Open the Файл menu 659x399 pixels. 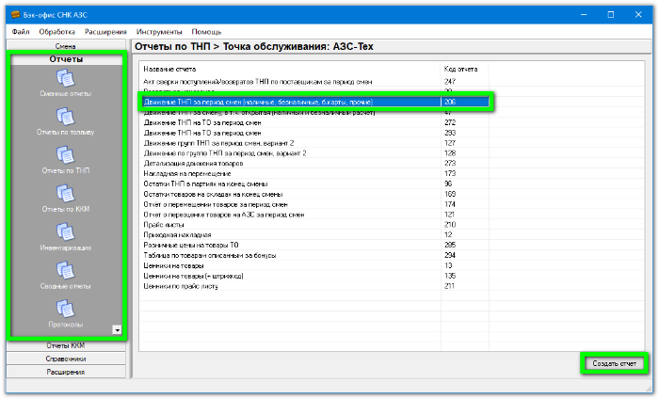[22, 32]
